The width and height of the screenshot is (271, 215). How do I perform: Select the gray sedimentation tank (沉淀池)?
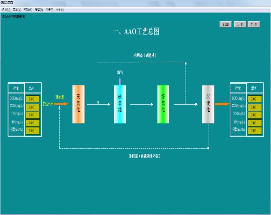(x=208, y=104)
